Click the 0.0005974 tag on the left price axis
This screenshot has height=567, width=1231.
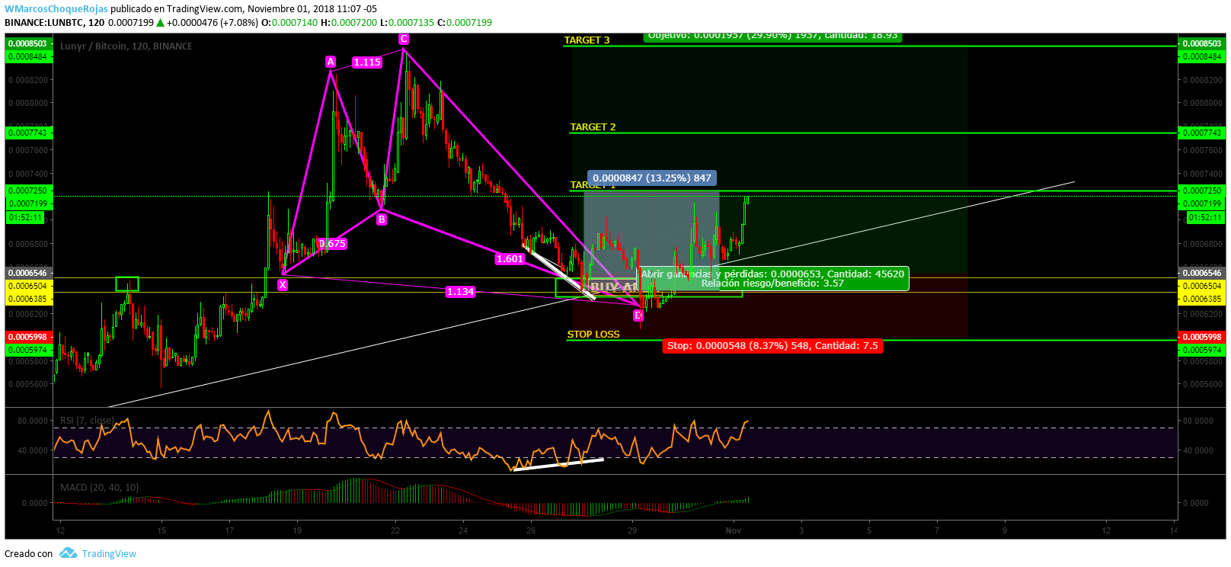27,351
